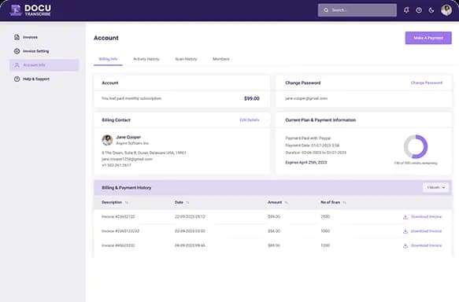Open the notifications bell
The image size is (459, 302).
[x=406, y=10]
